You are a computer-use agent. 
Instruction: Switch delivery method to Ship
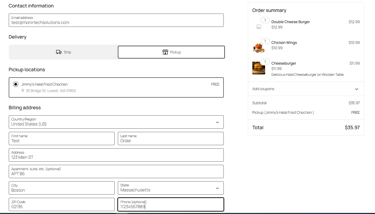pyautogui.click(x=63, y=52)
